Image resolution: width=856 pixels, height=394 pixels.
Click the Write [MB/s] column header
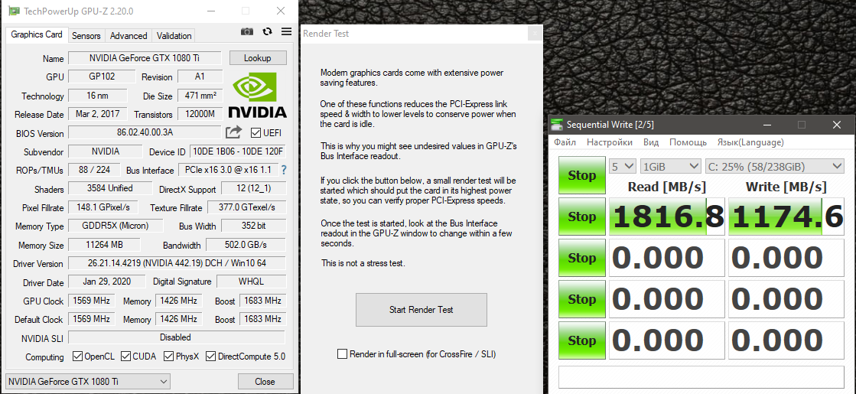(x=786, y=187)
